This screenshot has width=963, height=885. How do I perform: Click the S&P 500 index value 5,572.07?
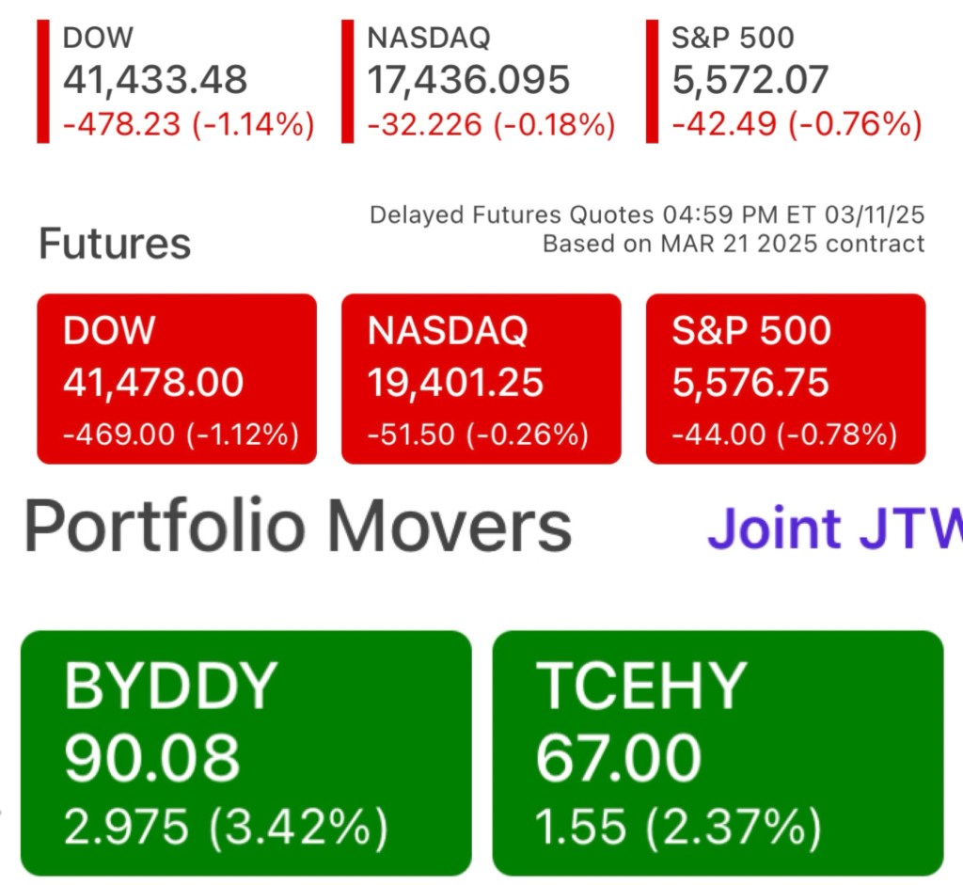[x=750, y=81]
